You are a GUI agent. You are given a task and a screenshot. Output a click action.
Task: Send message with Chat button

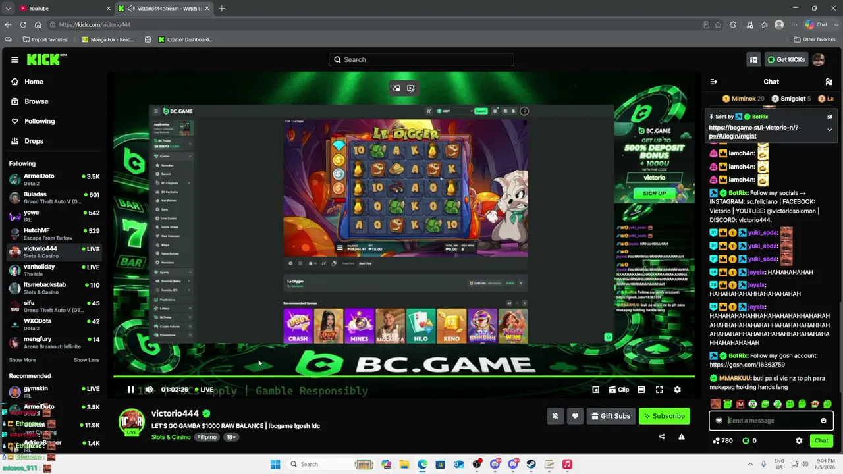coord(821,441)
